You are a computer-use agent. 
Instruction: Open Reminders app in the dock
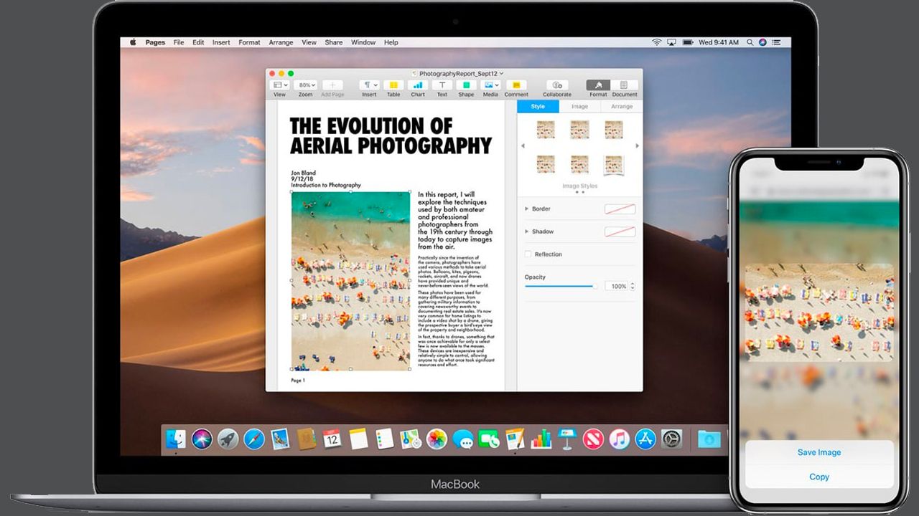tap(384, 439)
